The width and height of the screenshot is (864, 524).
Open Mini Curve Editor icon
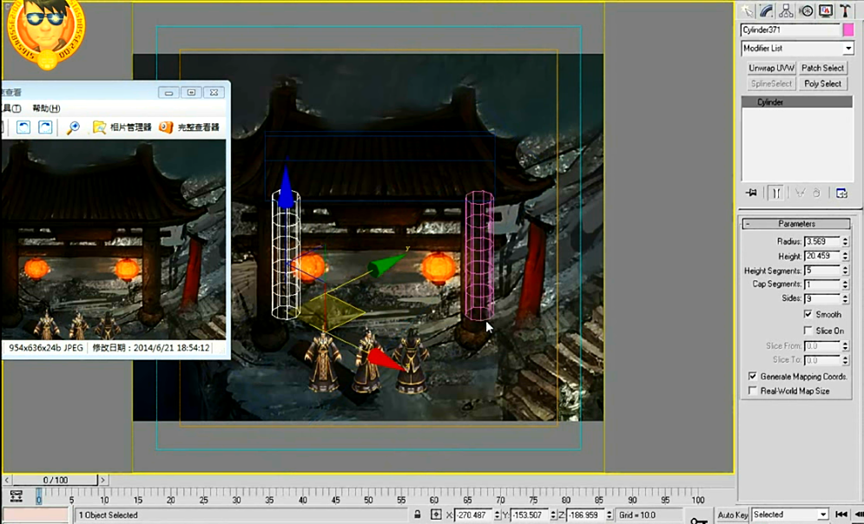(16, 496)
